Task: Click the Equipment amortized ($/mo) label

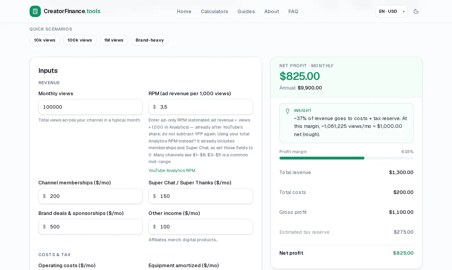Action: point(184,265)
